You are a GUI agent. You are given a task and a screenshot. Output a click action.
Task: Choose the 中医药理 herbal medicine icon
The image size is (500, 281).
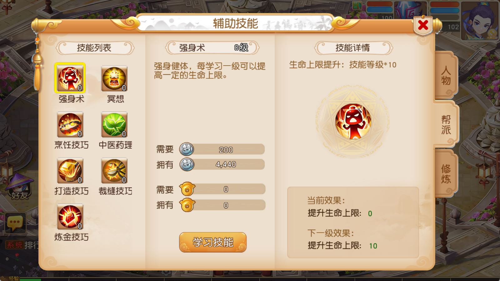pos(114,125)
